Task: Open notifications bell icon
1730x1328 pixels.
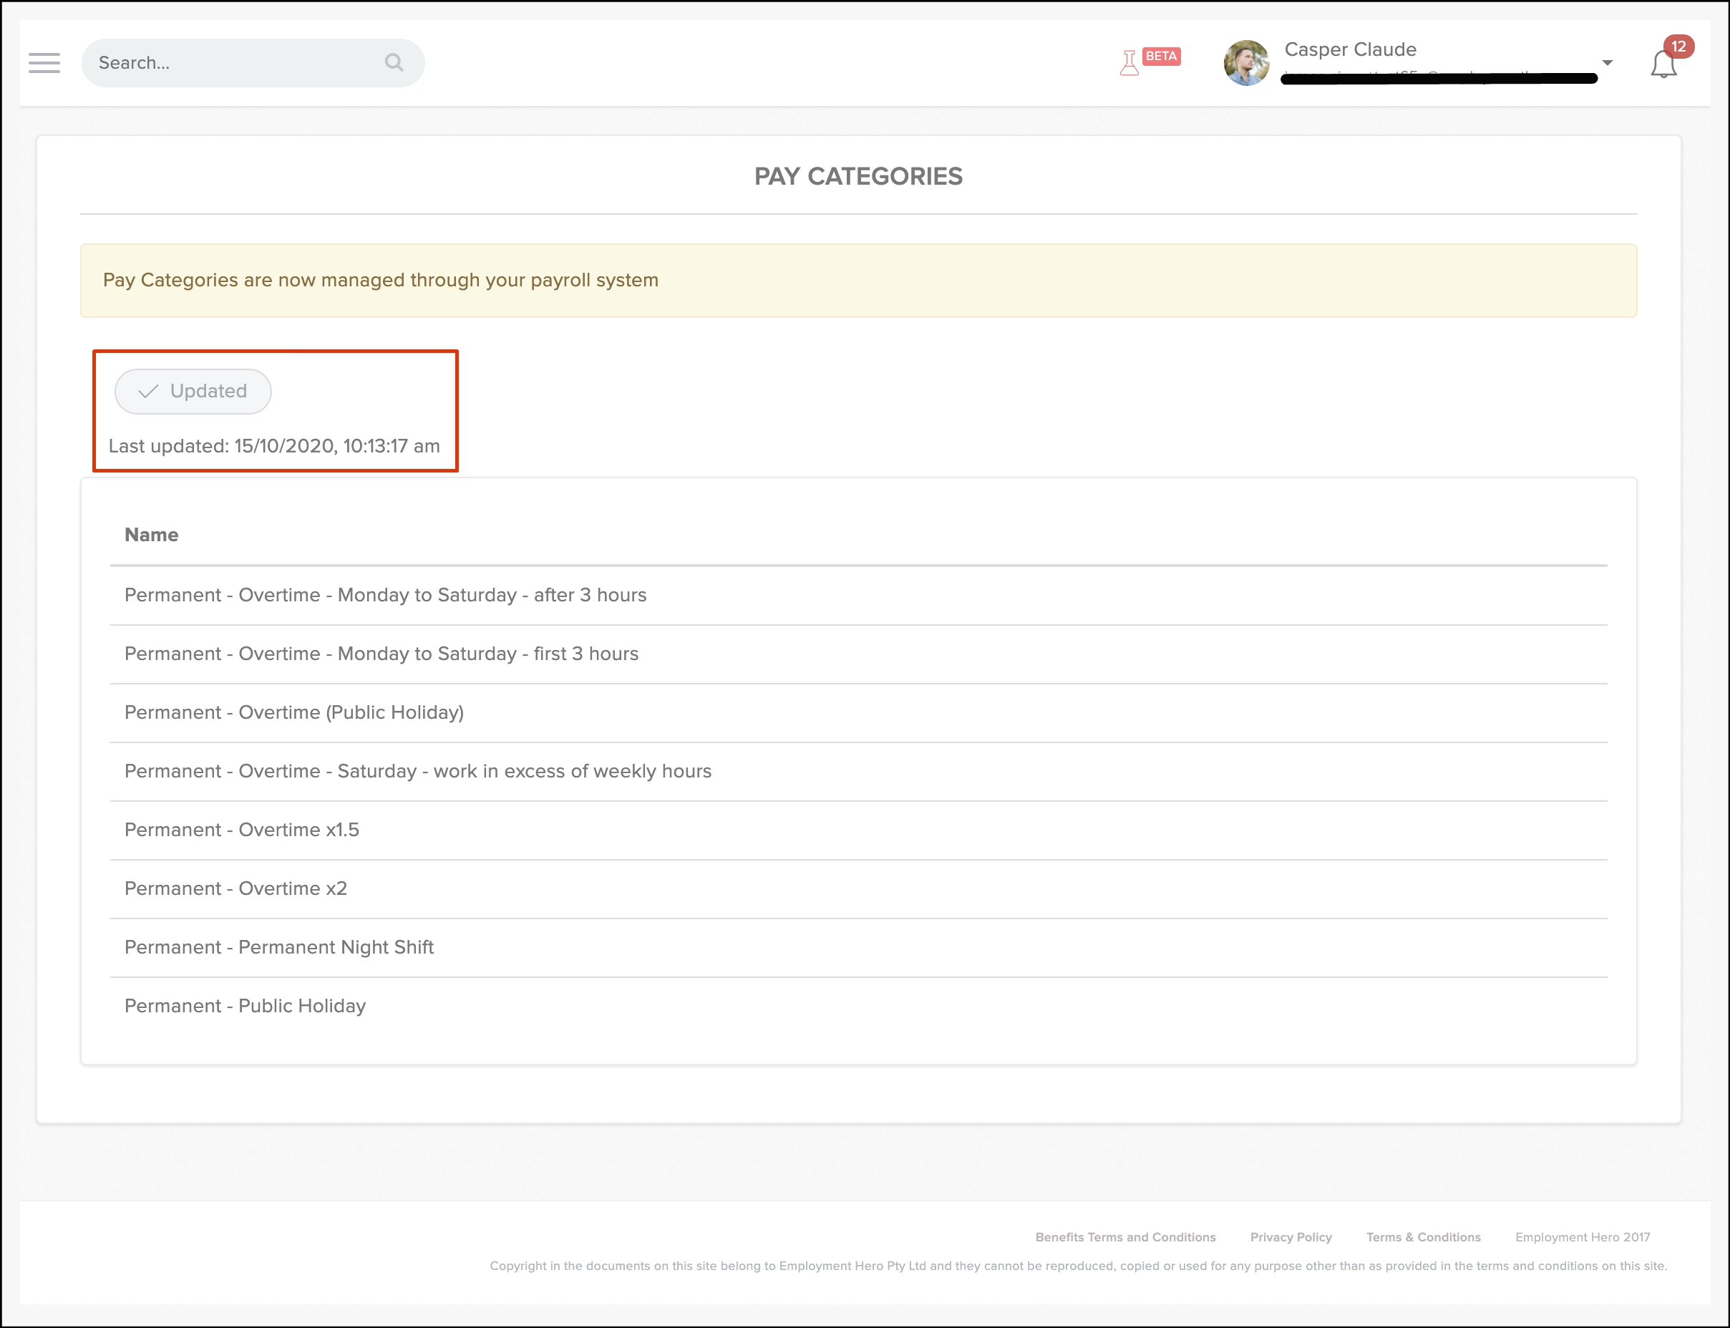Action: 1663,66
